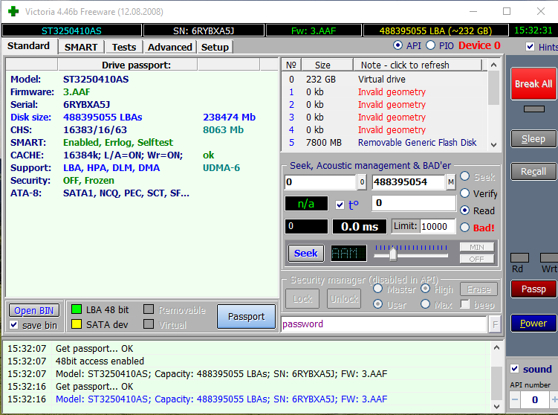Click the green LBA 48 bit indicator
Viewport: 558px width, 415px height.
pos(77,309)
